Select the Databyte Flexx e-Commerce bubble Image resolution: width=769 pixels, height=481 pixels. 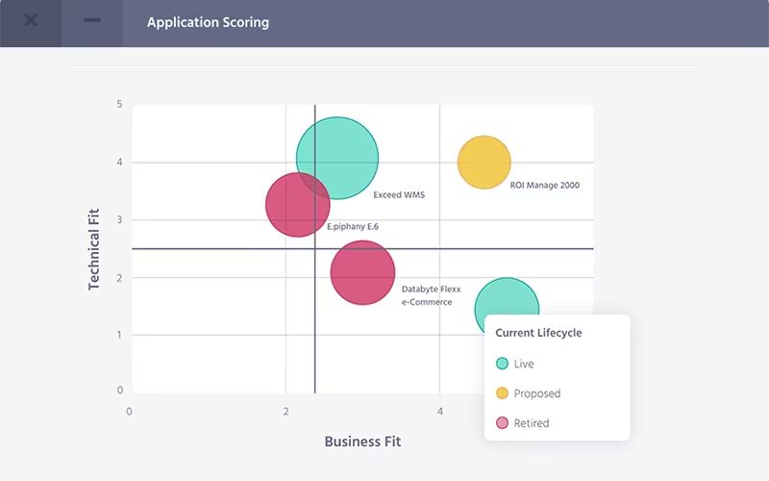(362, 272)
